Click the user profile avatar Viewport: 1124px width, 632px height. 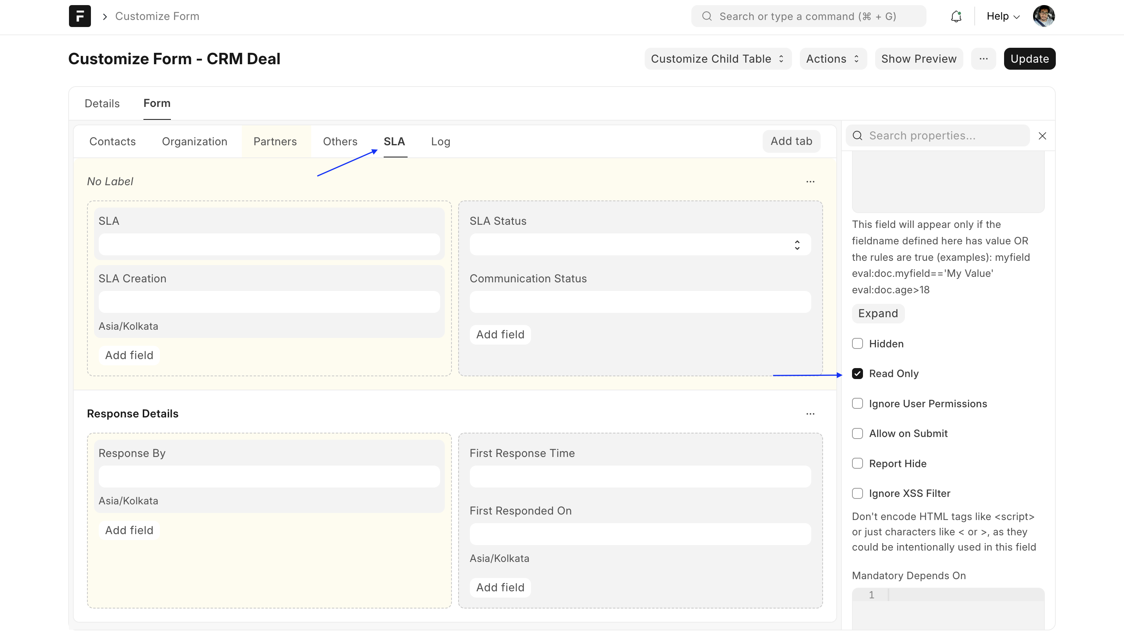click(x=1043, y=16)
